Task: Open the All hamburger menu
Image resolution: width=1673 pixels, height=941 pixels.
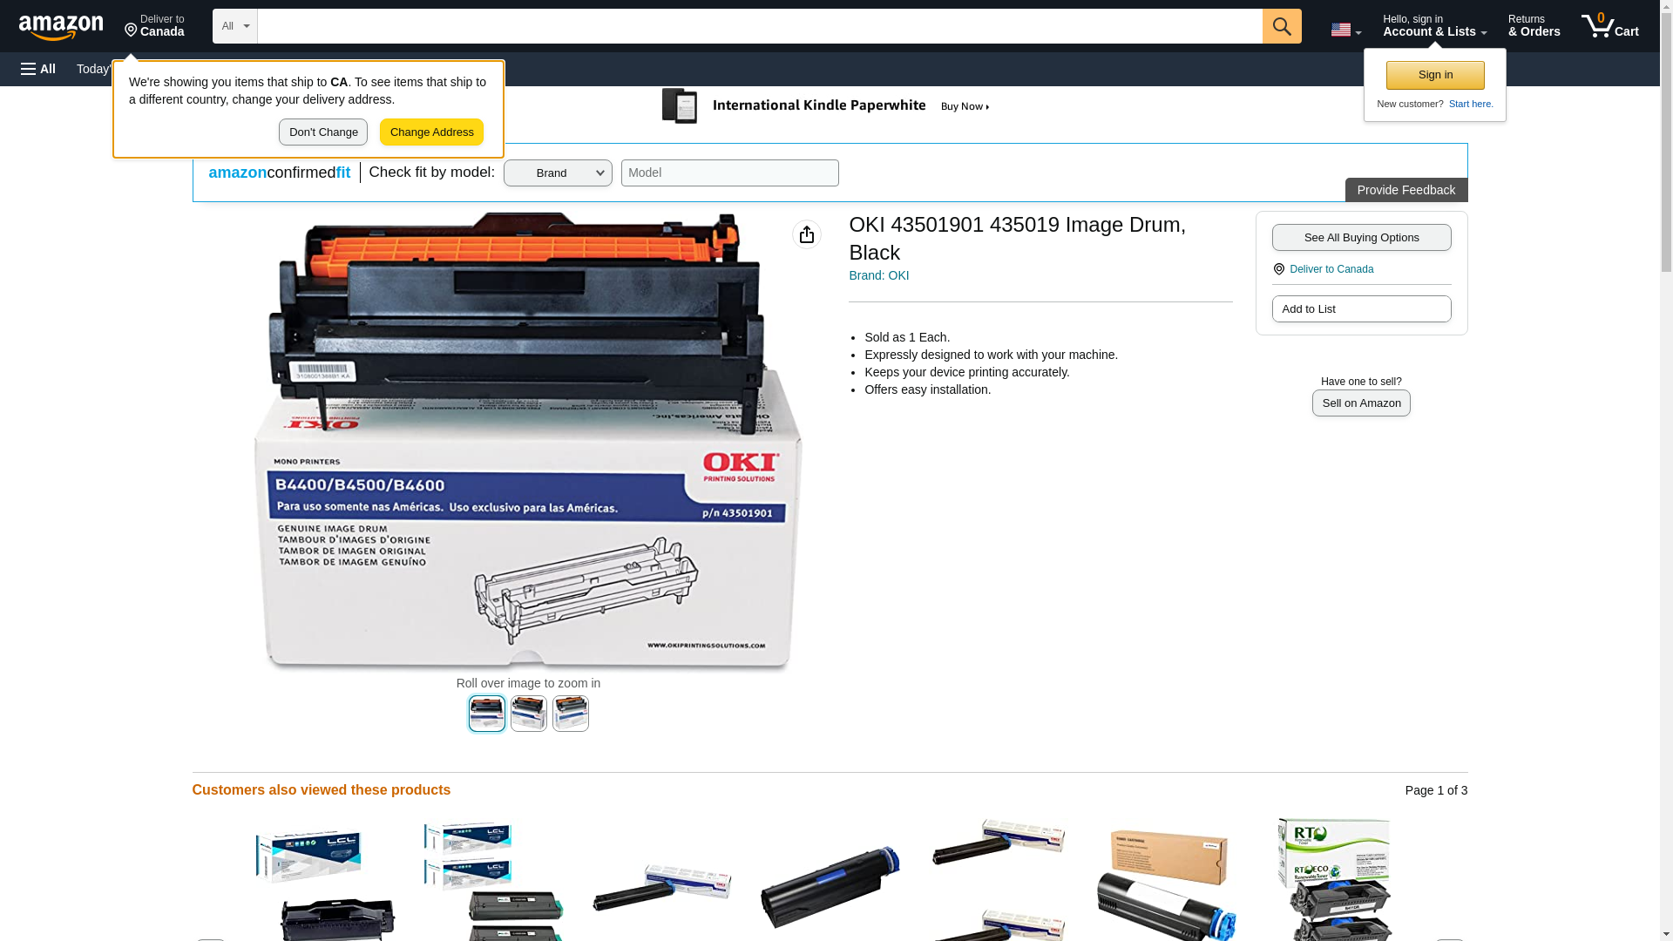Action: coord(38,69)
